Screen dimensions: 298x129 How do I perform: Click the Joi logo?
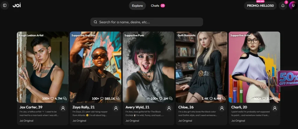click(x=17, y=6)
